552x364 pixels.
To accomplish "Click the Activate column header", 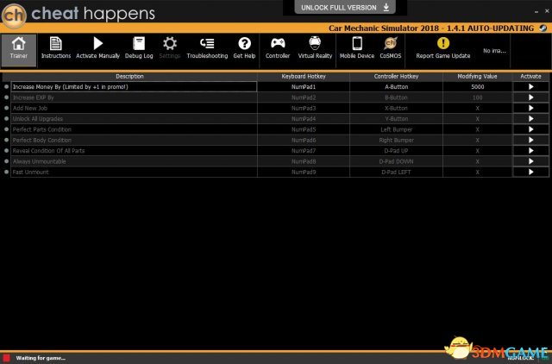I will coord(531,77).
